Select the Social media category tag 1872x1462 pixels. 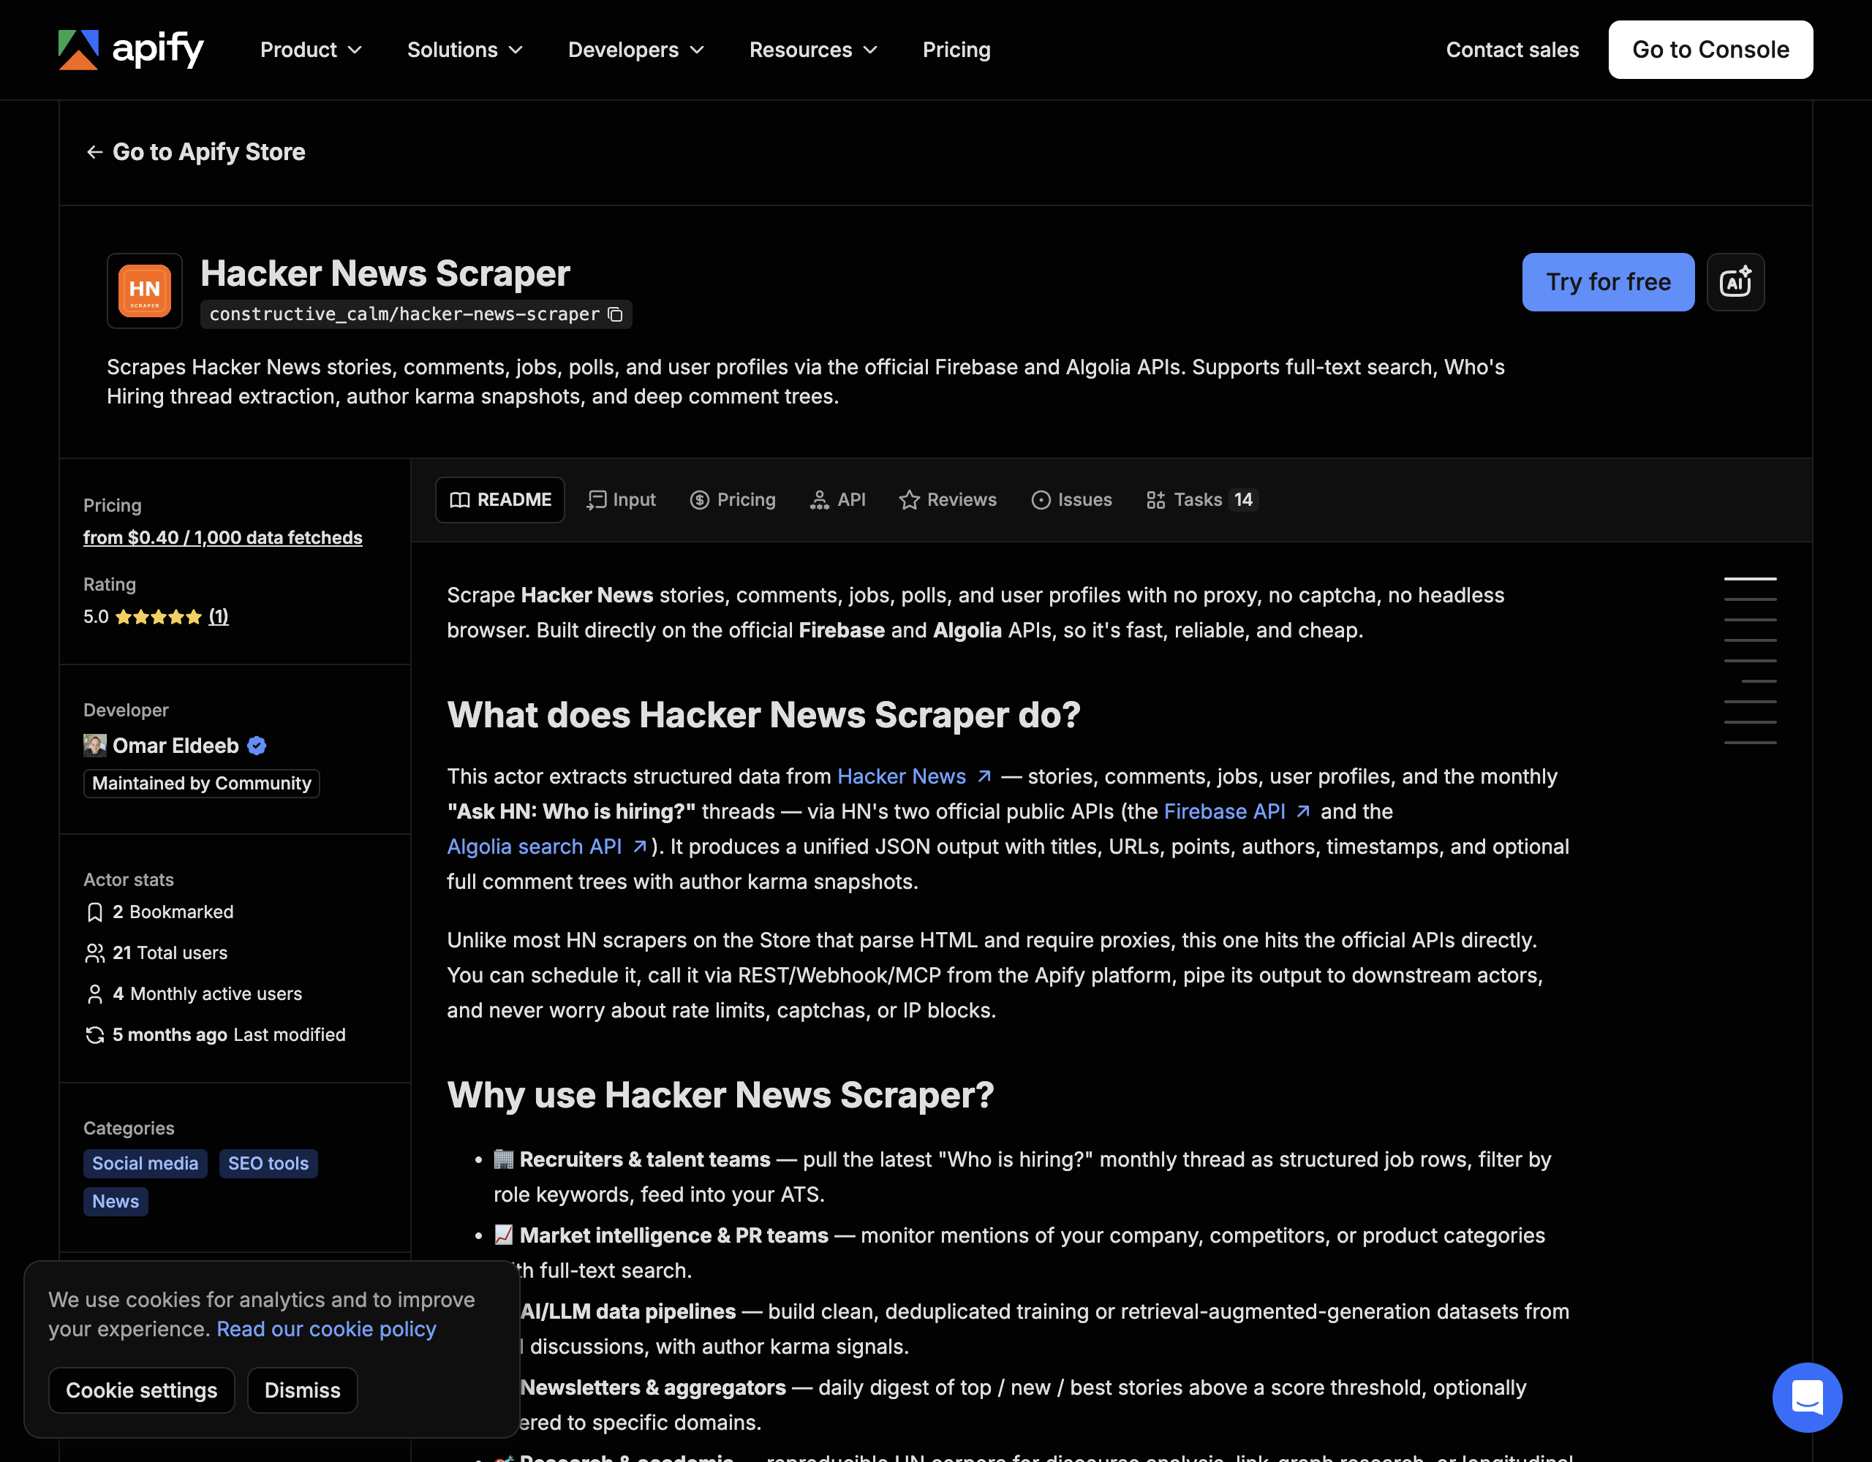tap(145, 1164)
